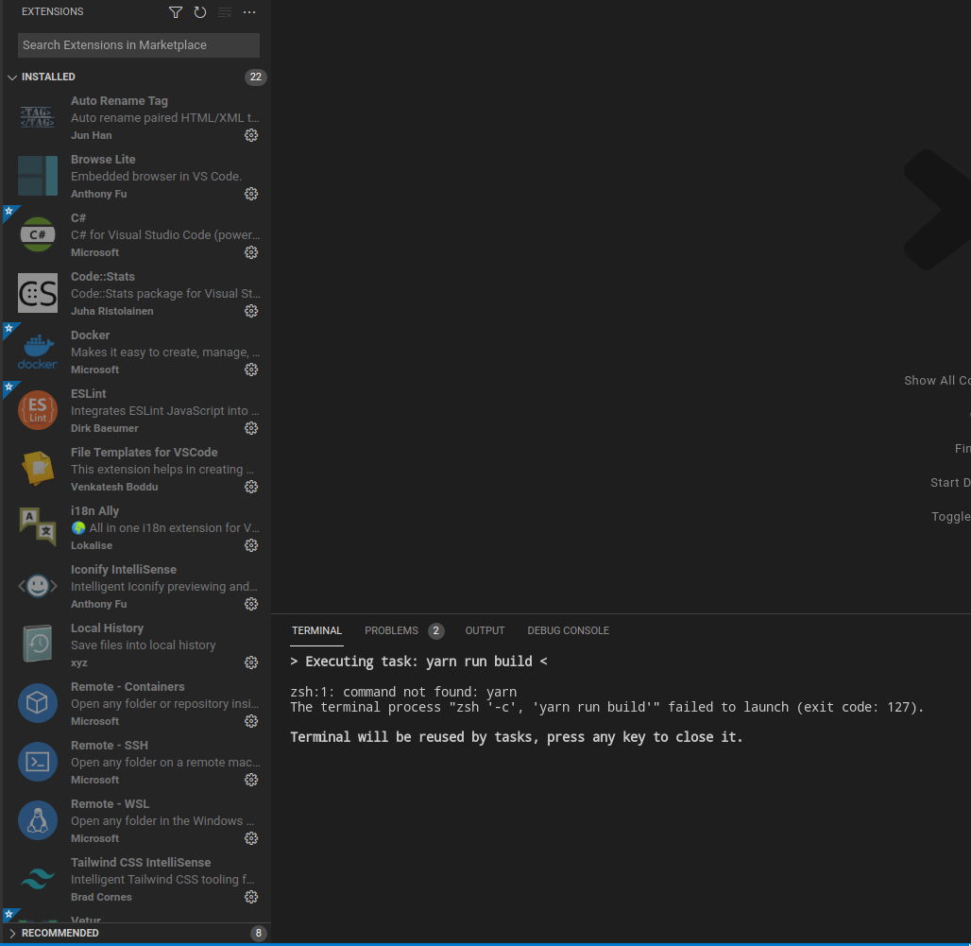This screenshot has width=971, height=946.
Task: Open the Manage gear for Remote - WSL
Action: pyautogui.click(x=250, y=838)
